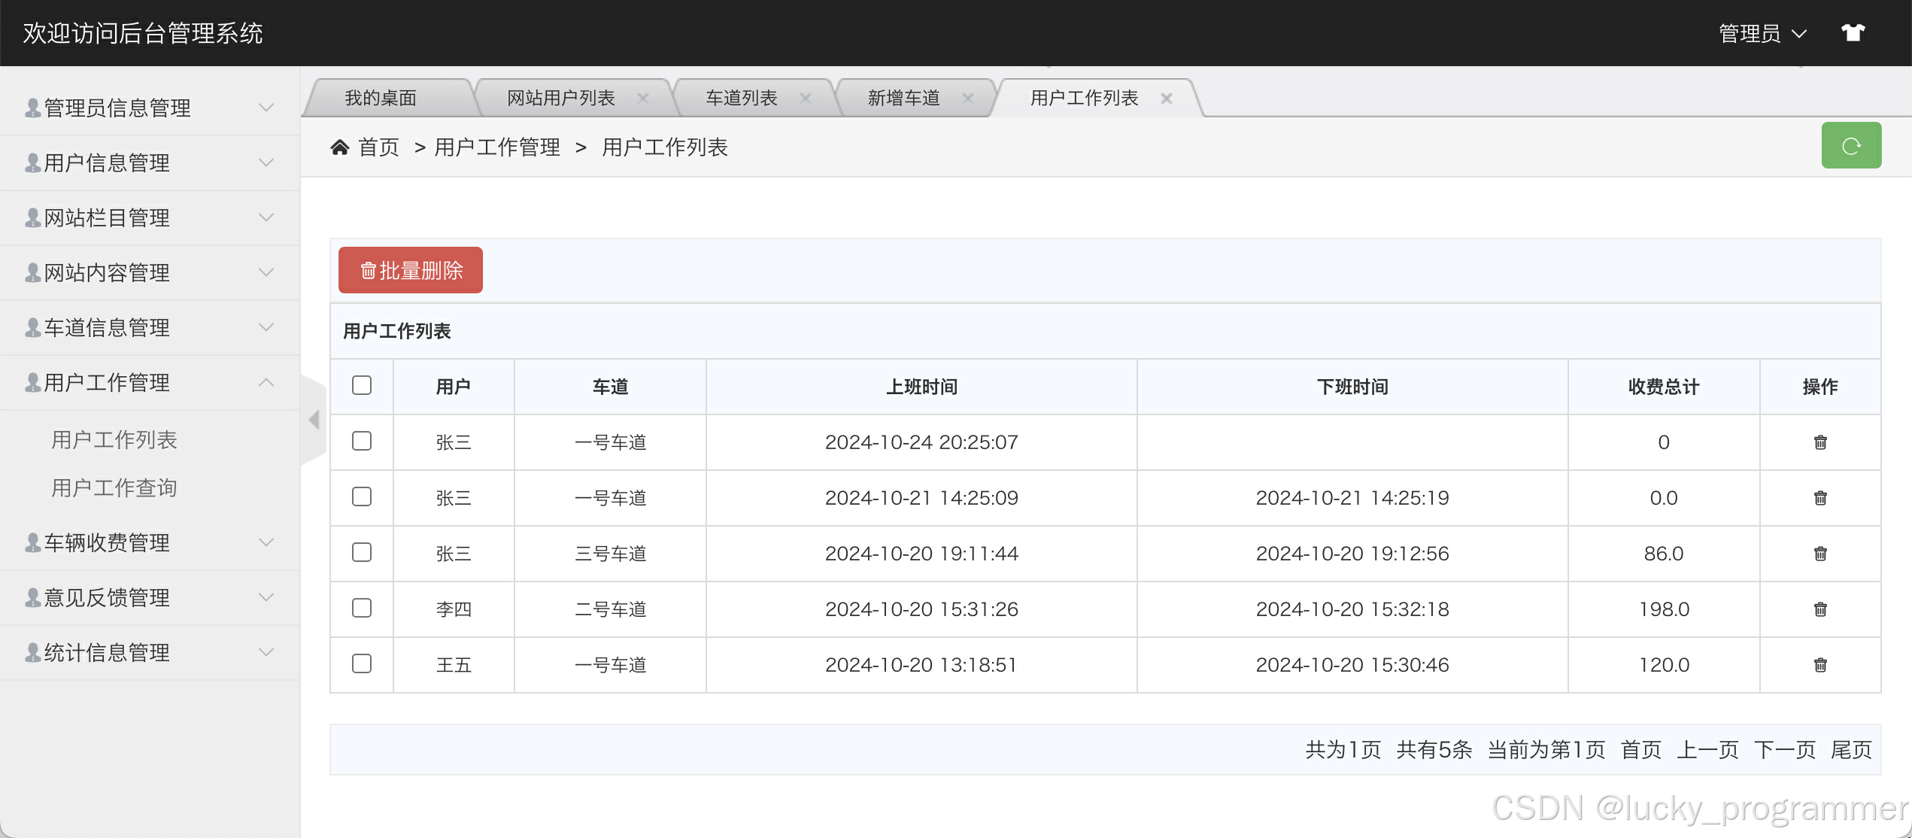Go to 下一页 in pagination
This screenshot has height=838, width=1912.
coord(1784,749)
